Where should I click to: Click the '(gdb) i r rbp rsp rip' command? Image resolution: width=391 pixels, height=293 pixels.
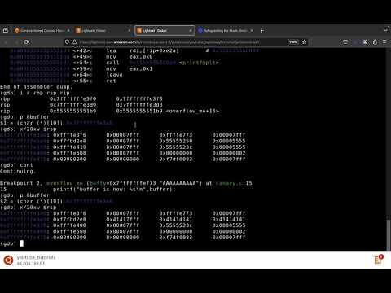point(35,93)
